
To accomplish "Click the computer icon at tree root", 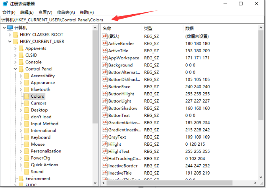I will pos(10,28).
